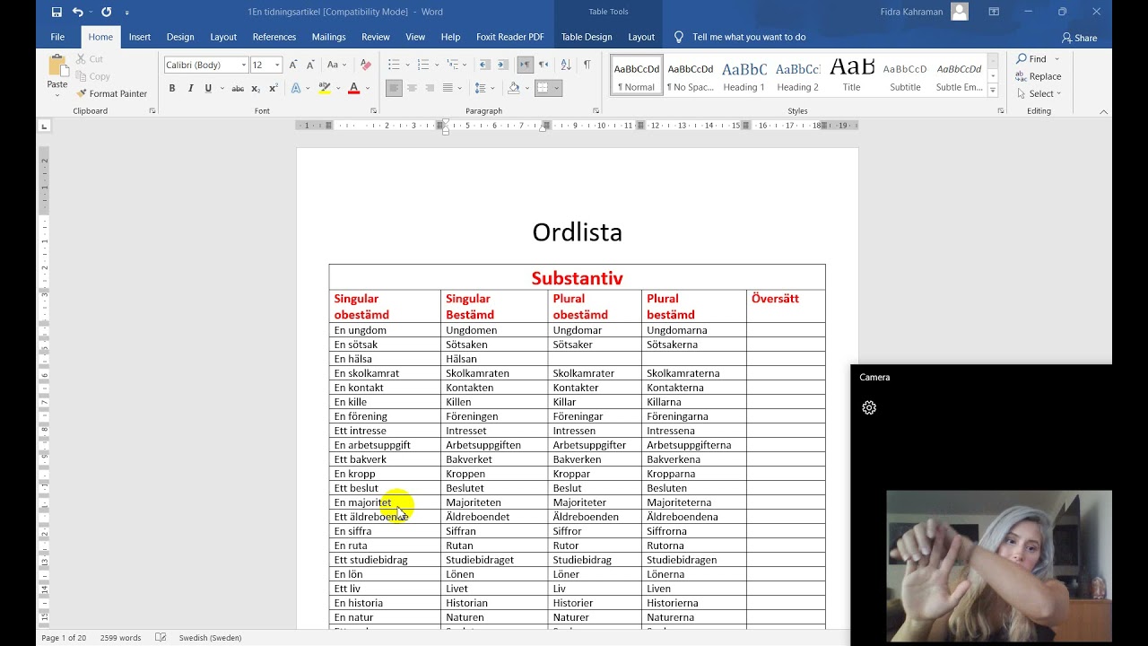Click the word count in status bar
Screen dimensions: 1148x646
tap(118, 638)
